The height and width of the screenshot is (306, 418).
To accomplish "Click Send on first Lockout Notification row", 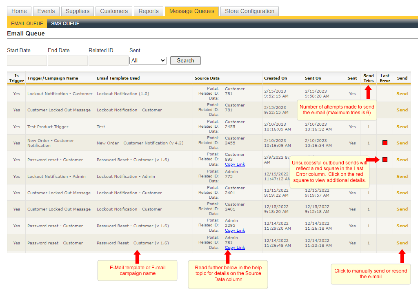I will [402, 93].
